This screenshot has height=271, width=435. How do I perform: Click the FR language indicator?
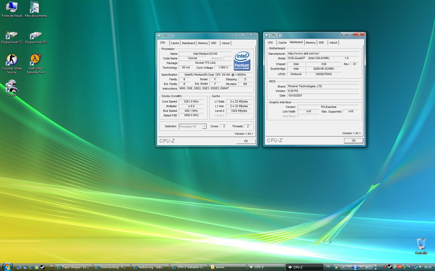pyautogui.click(x=328, y=266)
